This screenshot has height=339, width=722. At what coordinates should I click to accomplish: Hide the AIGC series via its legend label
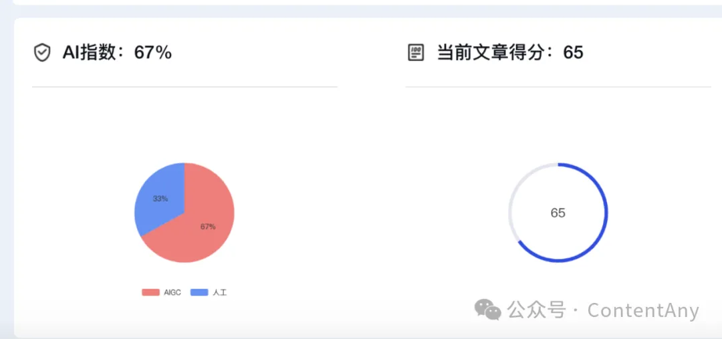(172, 292)
